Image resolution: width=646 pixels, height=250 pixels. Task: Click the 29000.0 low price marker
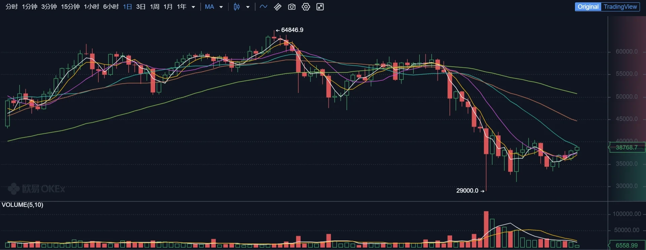[x=467, y=190]
